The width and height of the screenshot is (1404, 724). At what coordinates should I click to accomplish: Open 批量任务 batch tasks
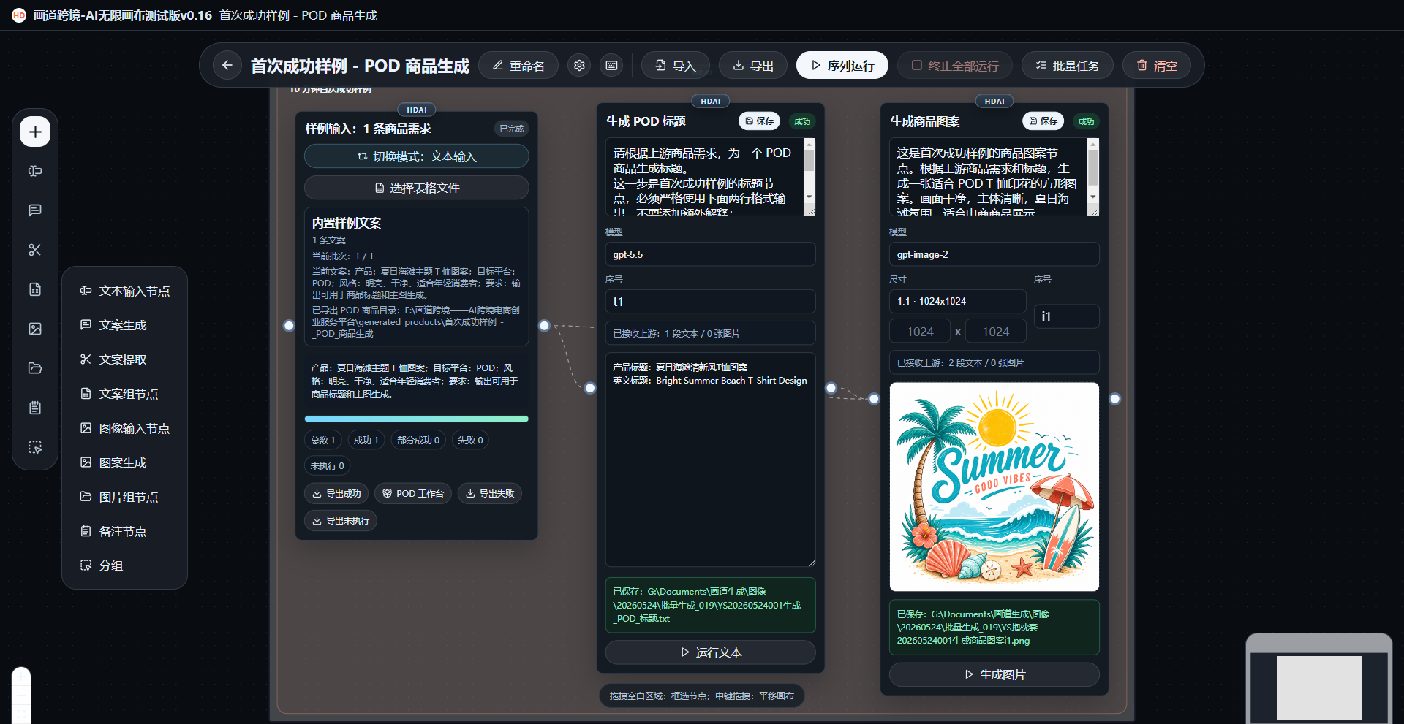click(1068, 66)
